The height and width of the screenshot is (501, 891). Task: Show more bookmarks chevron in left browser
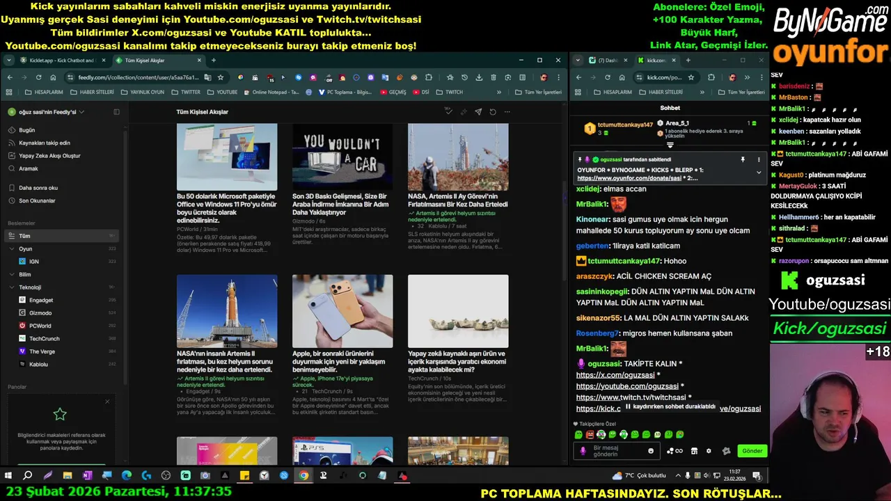coord(498,92)
